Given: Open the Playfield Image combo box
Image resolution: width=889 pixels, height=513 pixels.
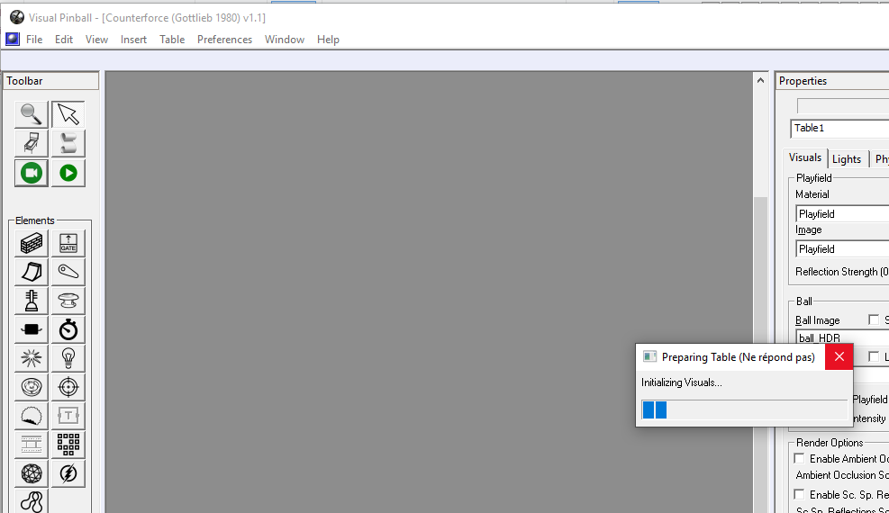Looking at the screenshot, I should point(841,249).
